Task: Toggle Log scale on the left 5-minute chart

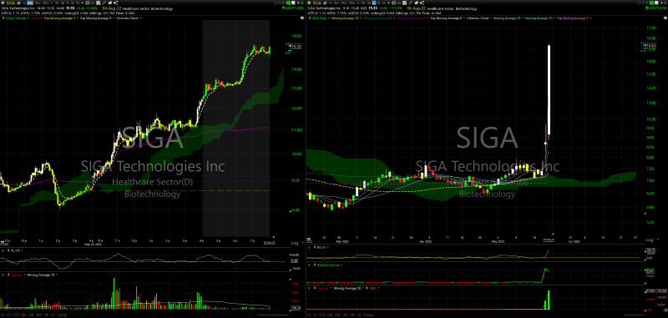Action: pos(295,243)
